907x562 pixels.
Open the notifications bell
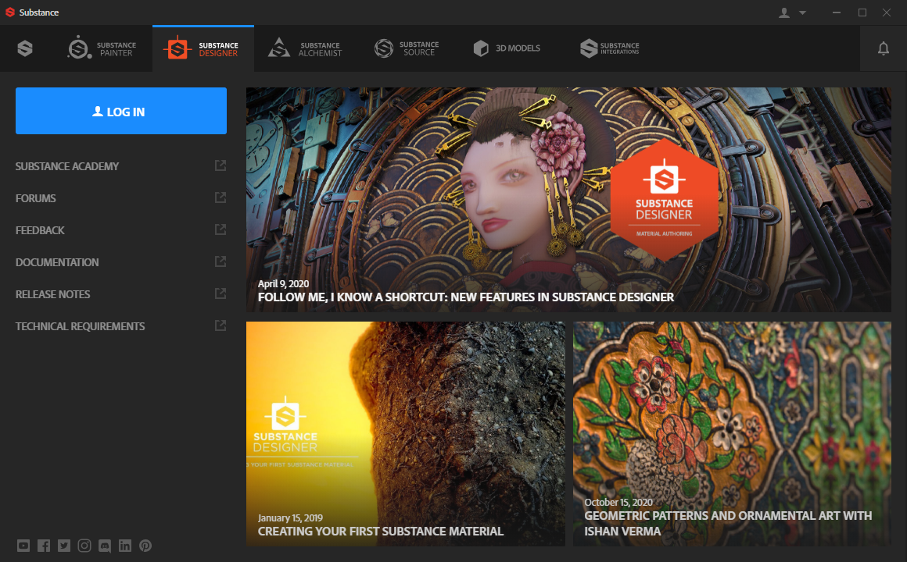pyautogui.click(x=884, y=48)
